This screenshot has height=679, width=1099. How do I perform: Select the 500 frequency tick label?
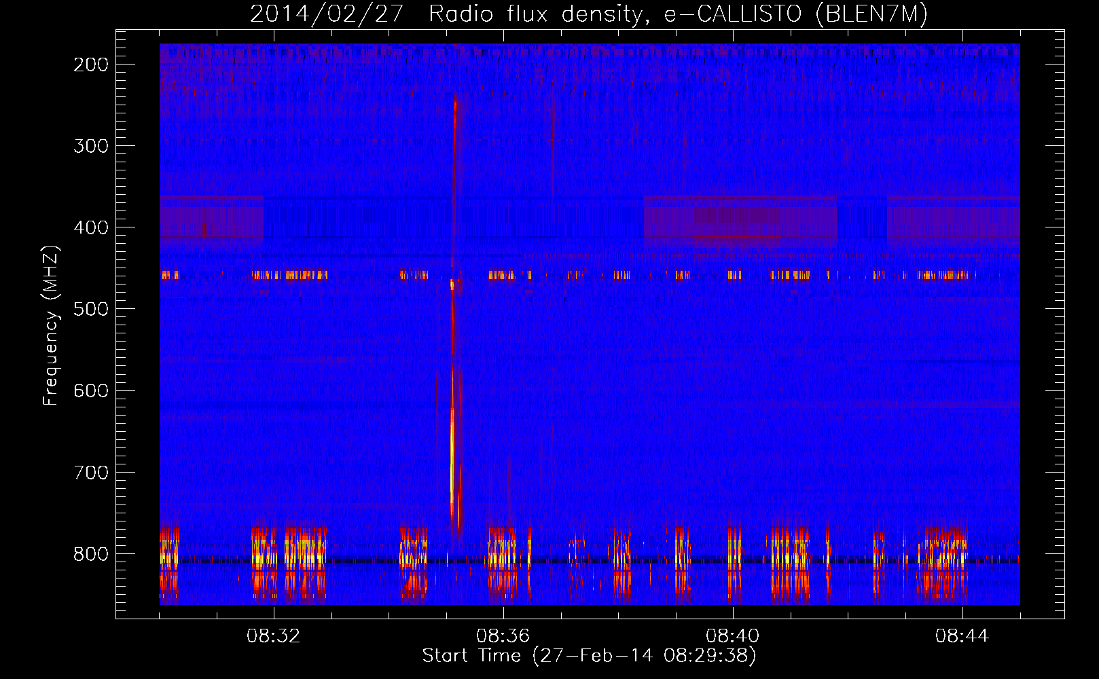[x=91, y=309]
